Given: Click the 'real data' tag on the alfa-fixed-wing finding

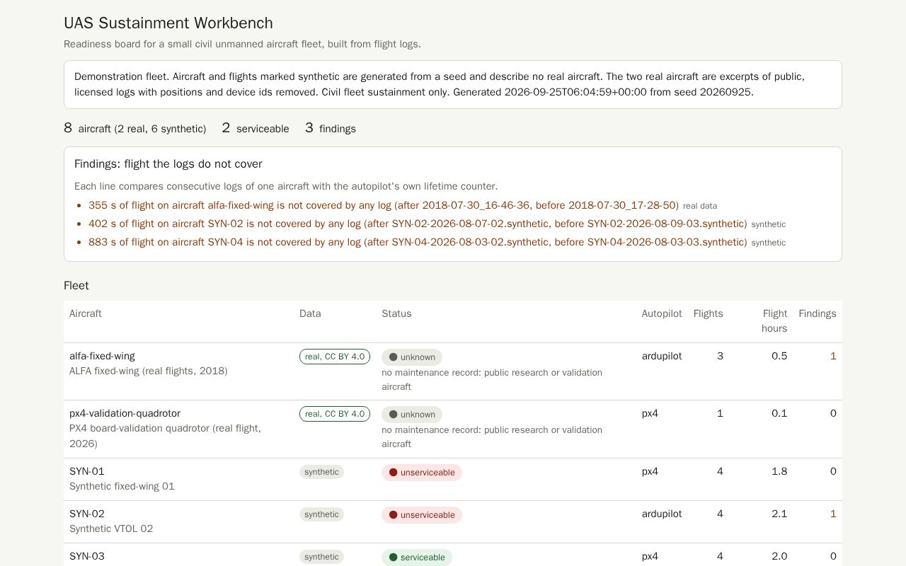Looking at the screenshot, I should click(700, 206).
